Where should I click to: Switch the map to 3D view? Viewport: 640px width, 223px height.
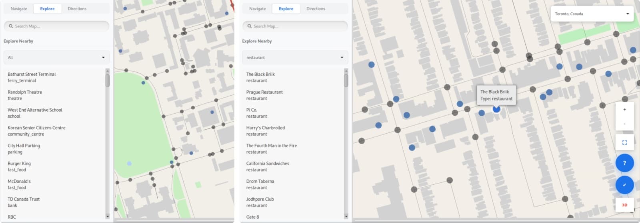[x=624, y=205]
